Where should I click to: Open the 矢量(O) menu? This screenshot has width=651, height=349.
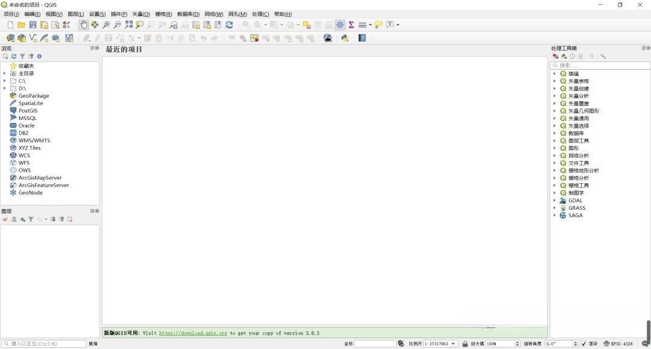(x=141, y=14)
